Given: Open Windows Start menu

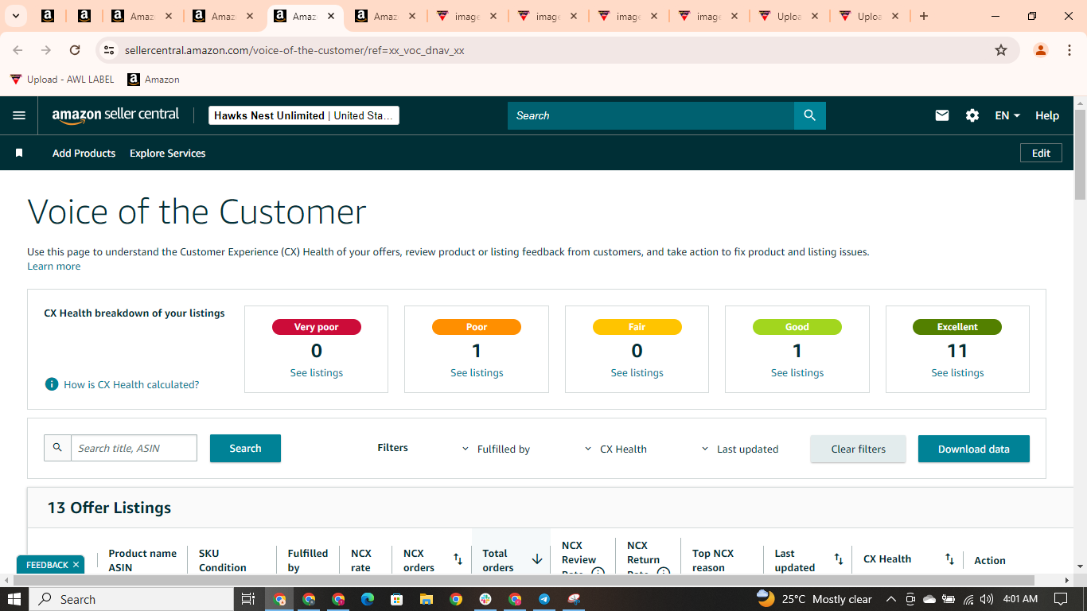Looking at the screenshot, I should coord(16,599).
